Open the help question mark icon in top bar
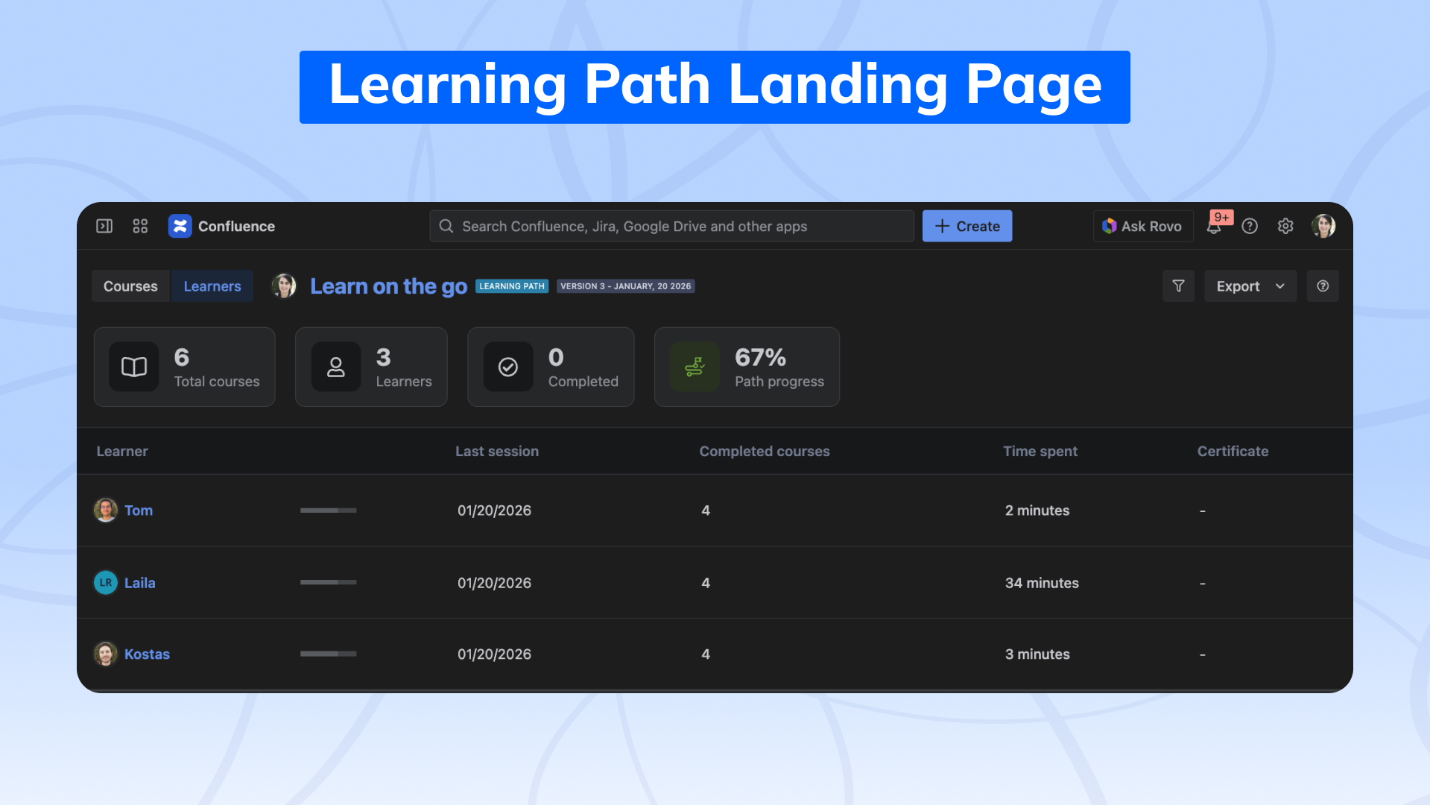 click(1250, 226)
